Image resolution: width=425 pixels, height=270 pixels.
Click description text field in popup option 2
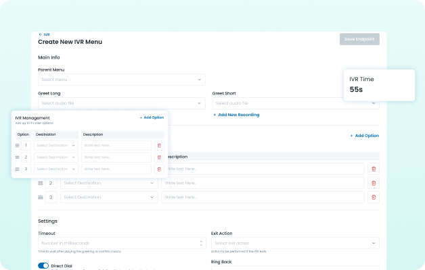pos(116,157)
